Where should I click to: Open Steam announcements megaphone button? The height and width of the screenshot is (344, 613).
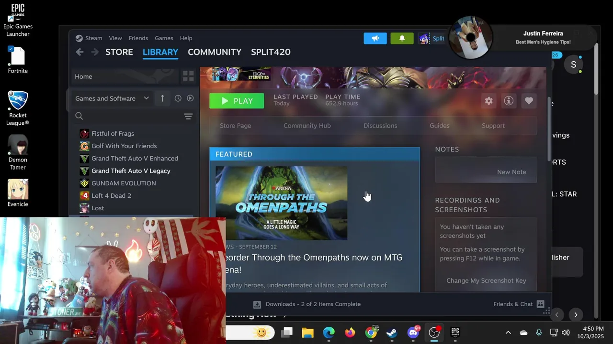(x=375, y=38)
